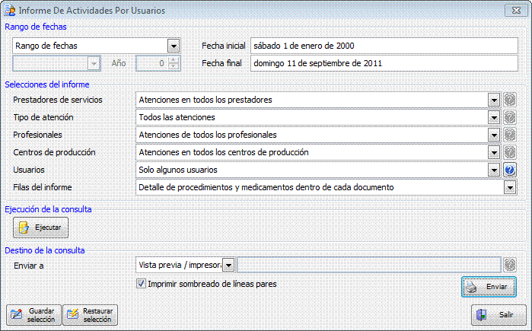Image resolution: width=532 pixels, height=331 pixels.
Task: Close the Informe De Actividades window
Action: pyautogui.click(x=516, y=10)
